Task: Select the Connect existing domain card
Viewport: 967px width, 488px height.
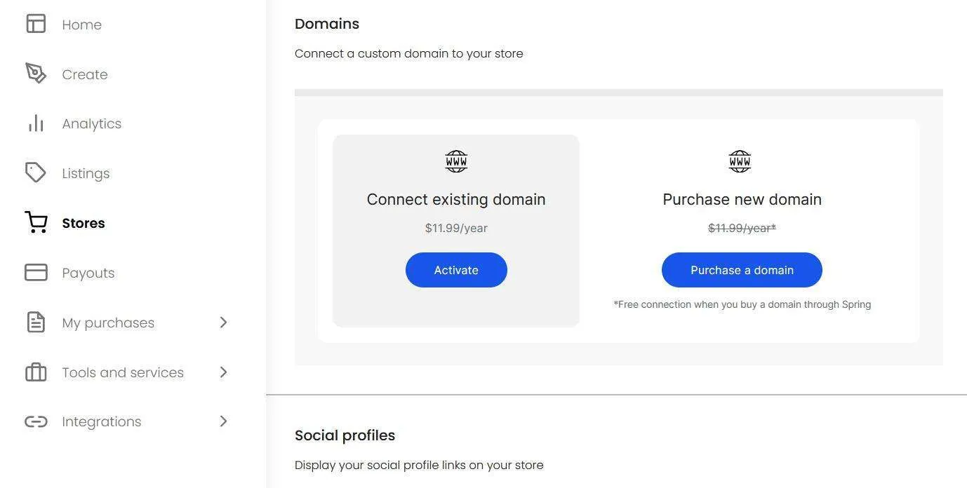Action: point(456,231)
